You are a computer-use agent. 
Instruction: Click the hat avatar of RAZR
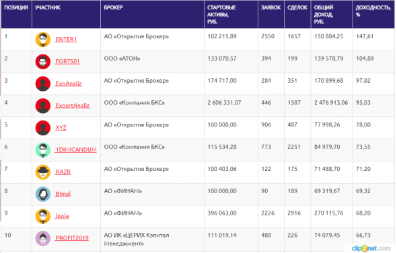(x=43, y=172)
